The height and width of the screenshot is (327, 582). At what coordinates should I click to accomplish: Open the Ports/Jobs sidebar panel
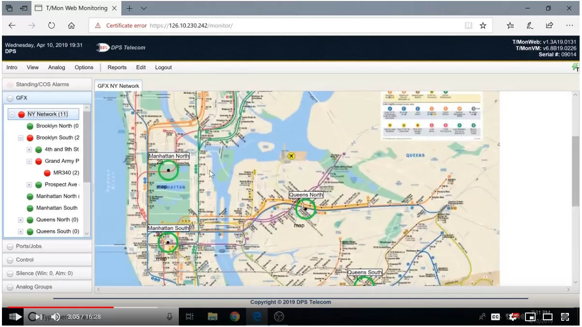29,246
